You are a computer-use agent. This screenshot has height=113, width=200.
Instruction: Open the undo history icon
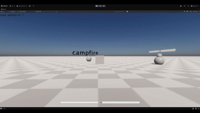click(x=184, y=6)
